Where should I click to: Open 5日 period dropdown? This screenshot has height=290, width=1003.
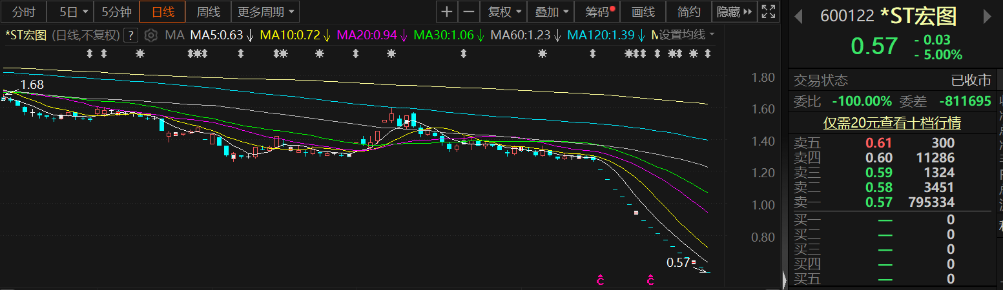pyautogui.click(x=70, y=12)
